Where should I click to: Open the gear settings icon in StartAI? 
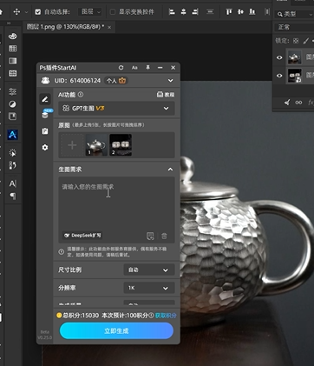(x=45, y=148)
